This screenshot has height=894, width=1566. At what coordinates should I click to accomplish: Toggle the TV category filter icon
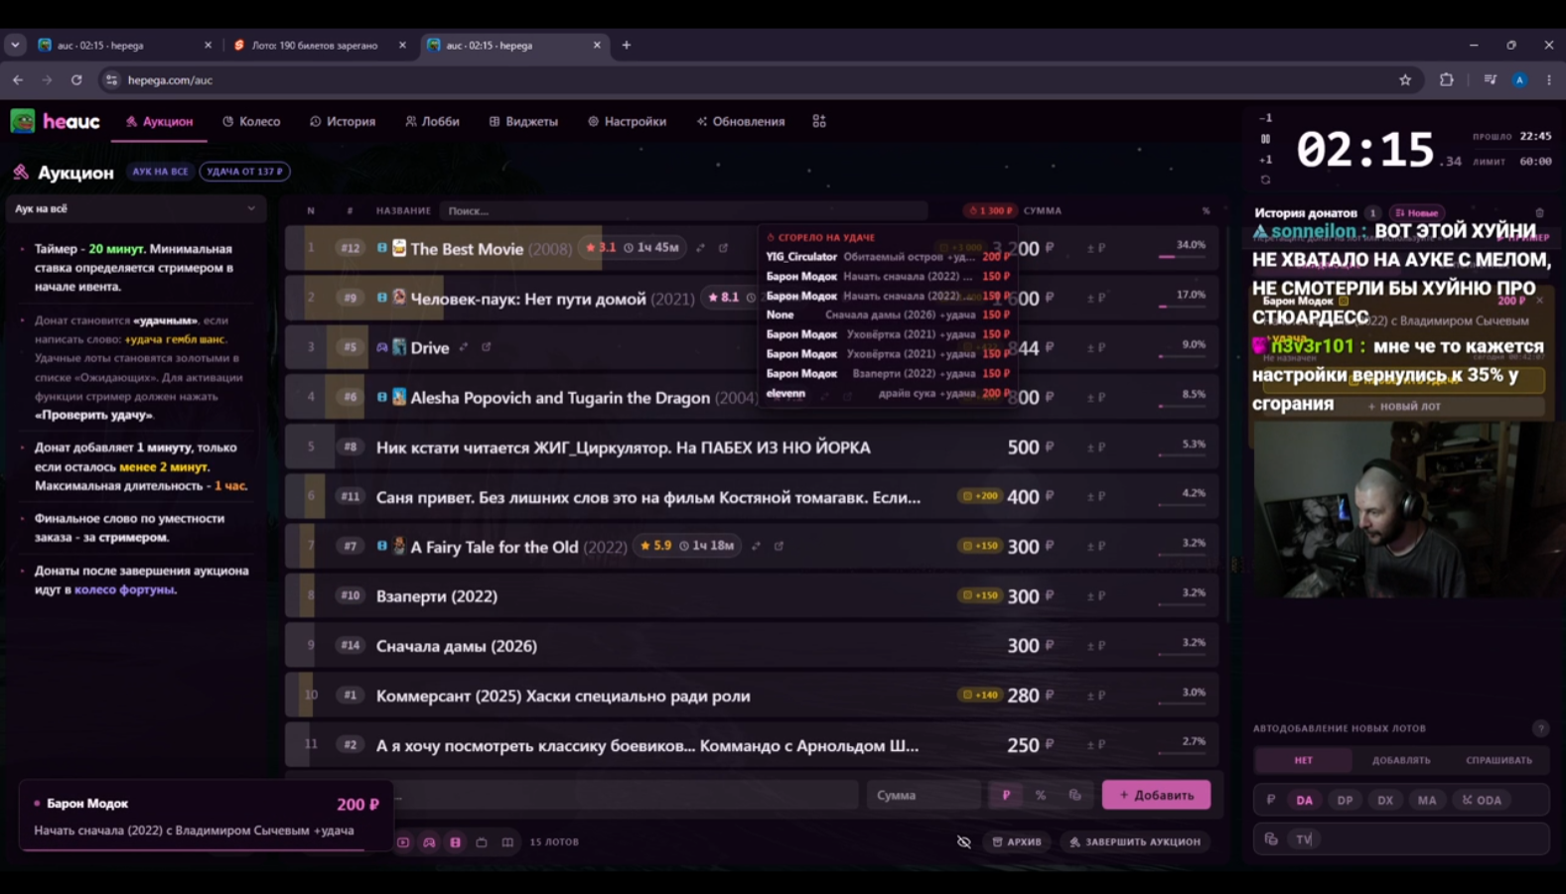[x=482, y=842]
